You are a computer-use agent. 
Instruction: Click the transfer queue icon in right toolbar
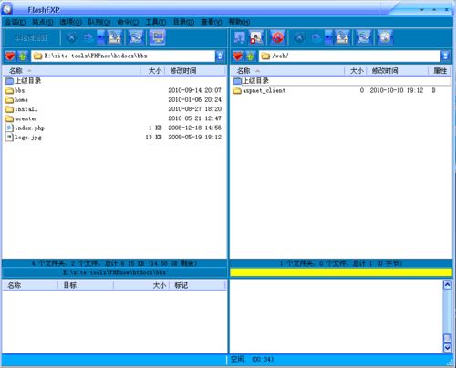point(342,37)
